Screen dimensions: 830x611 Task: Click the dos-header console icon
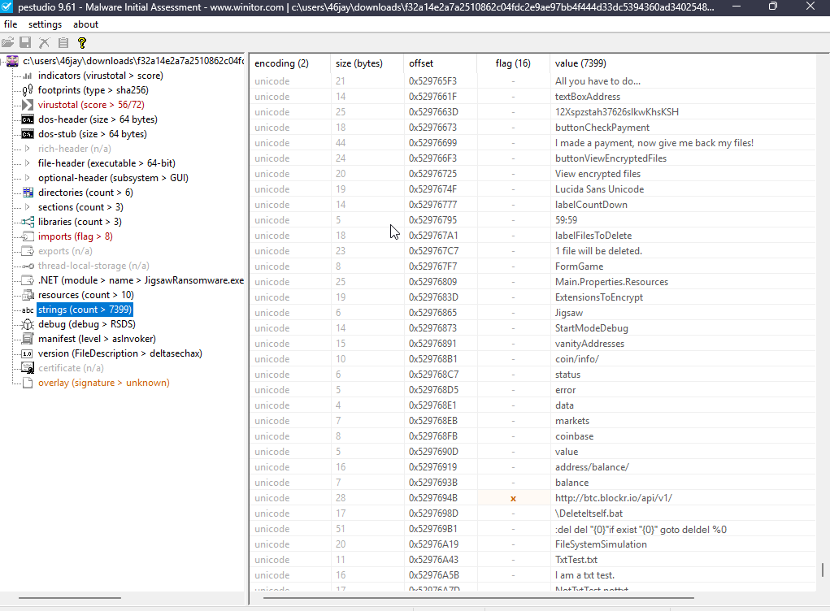(28, 119)
